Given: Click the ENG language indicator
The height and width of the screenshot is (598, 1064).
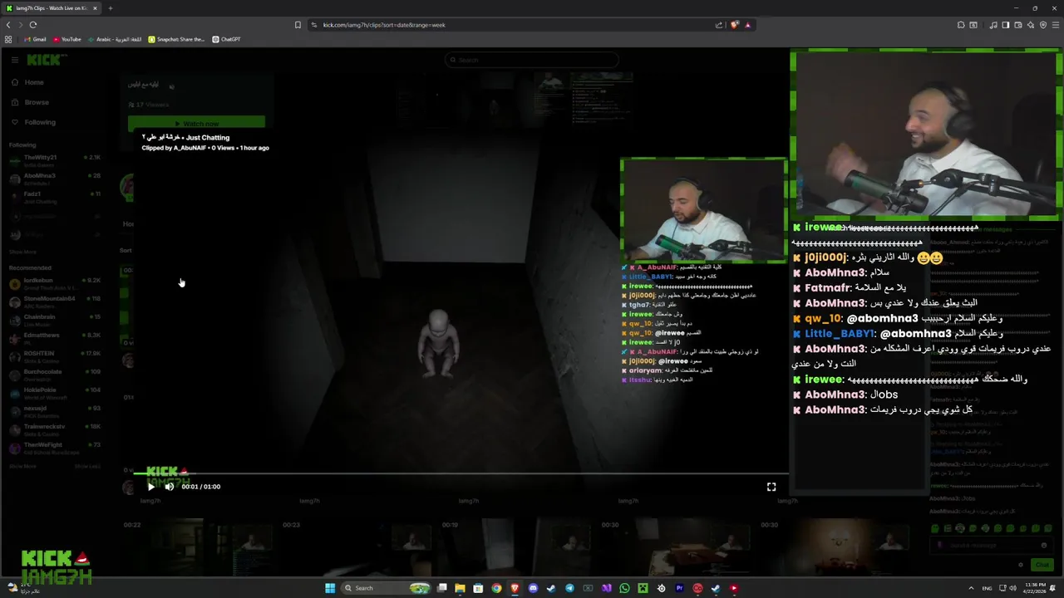Looking at the screenshot, I should pos(987,588).
